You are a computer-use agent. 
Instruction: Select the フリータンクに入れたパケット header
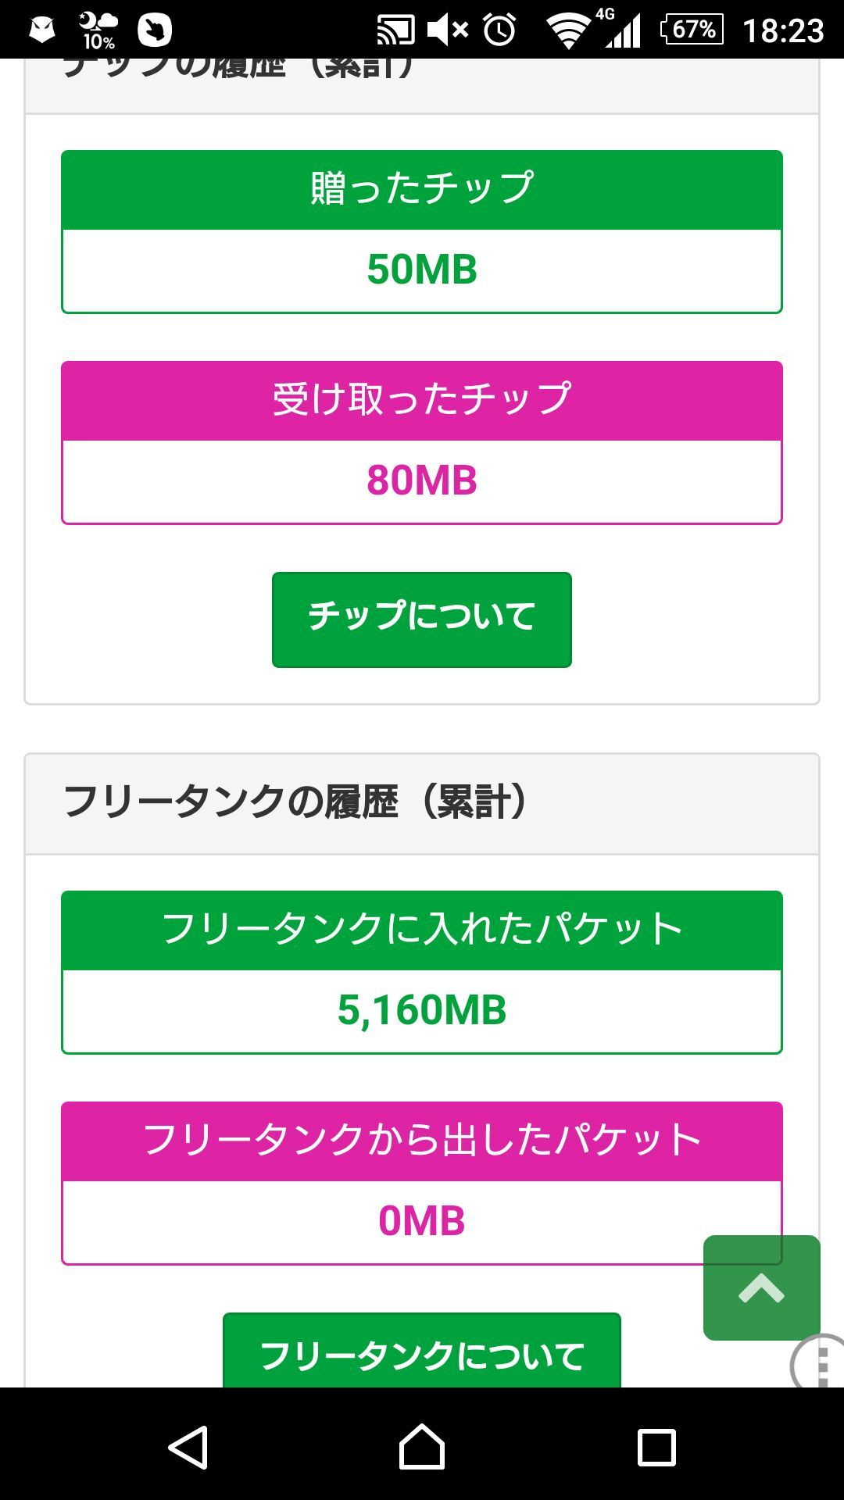422,930
